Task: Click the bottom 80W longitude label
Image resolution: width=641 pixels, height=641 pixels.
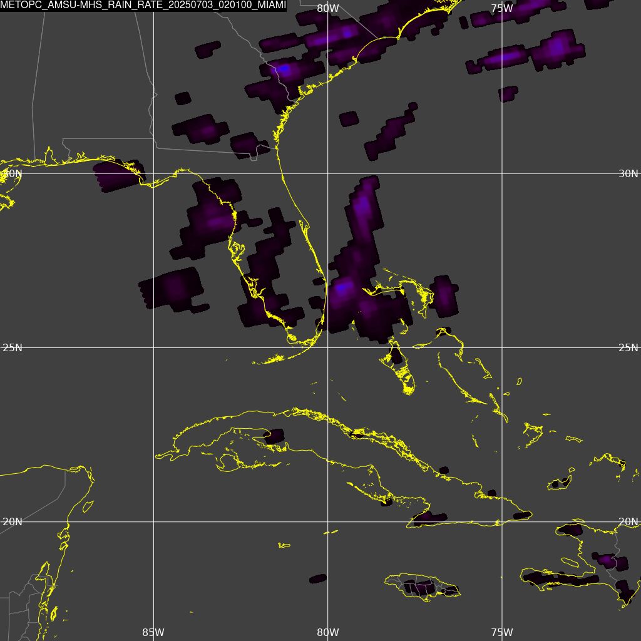Action: pyautogui.click(x=328, y=632)
